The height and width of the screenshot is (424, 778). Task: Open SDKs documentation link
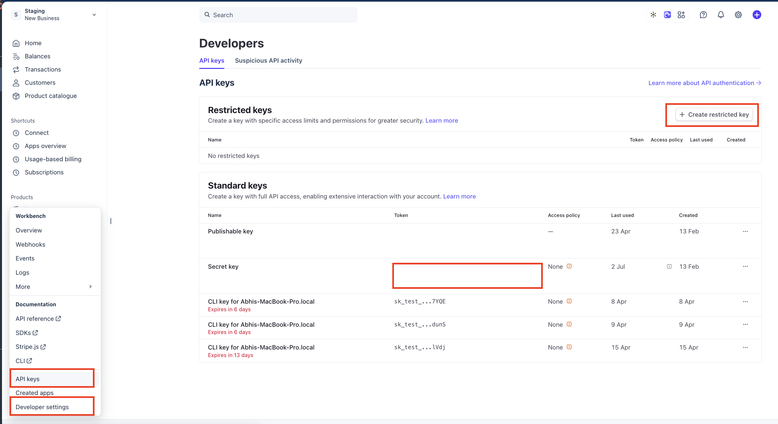coord(27,333)
